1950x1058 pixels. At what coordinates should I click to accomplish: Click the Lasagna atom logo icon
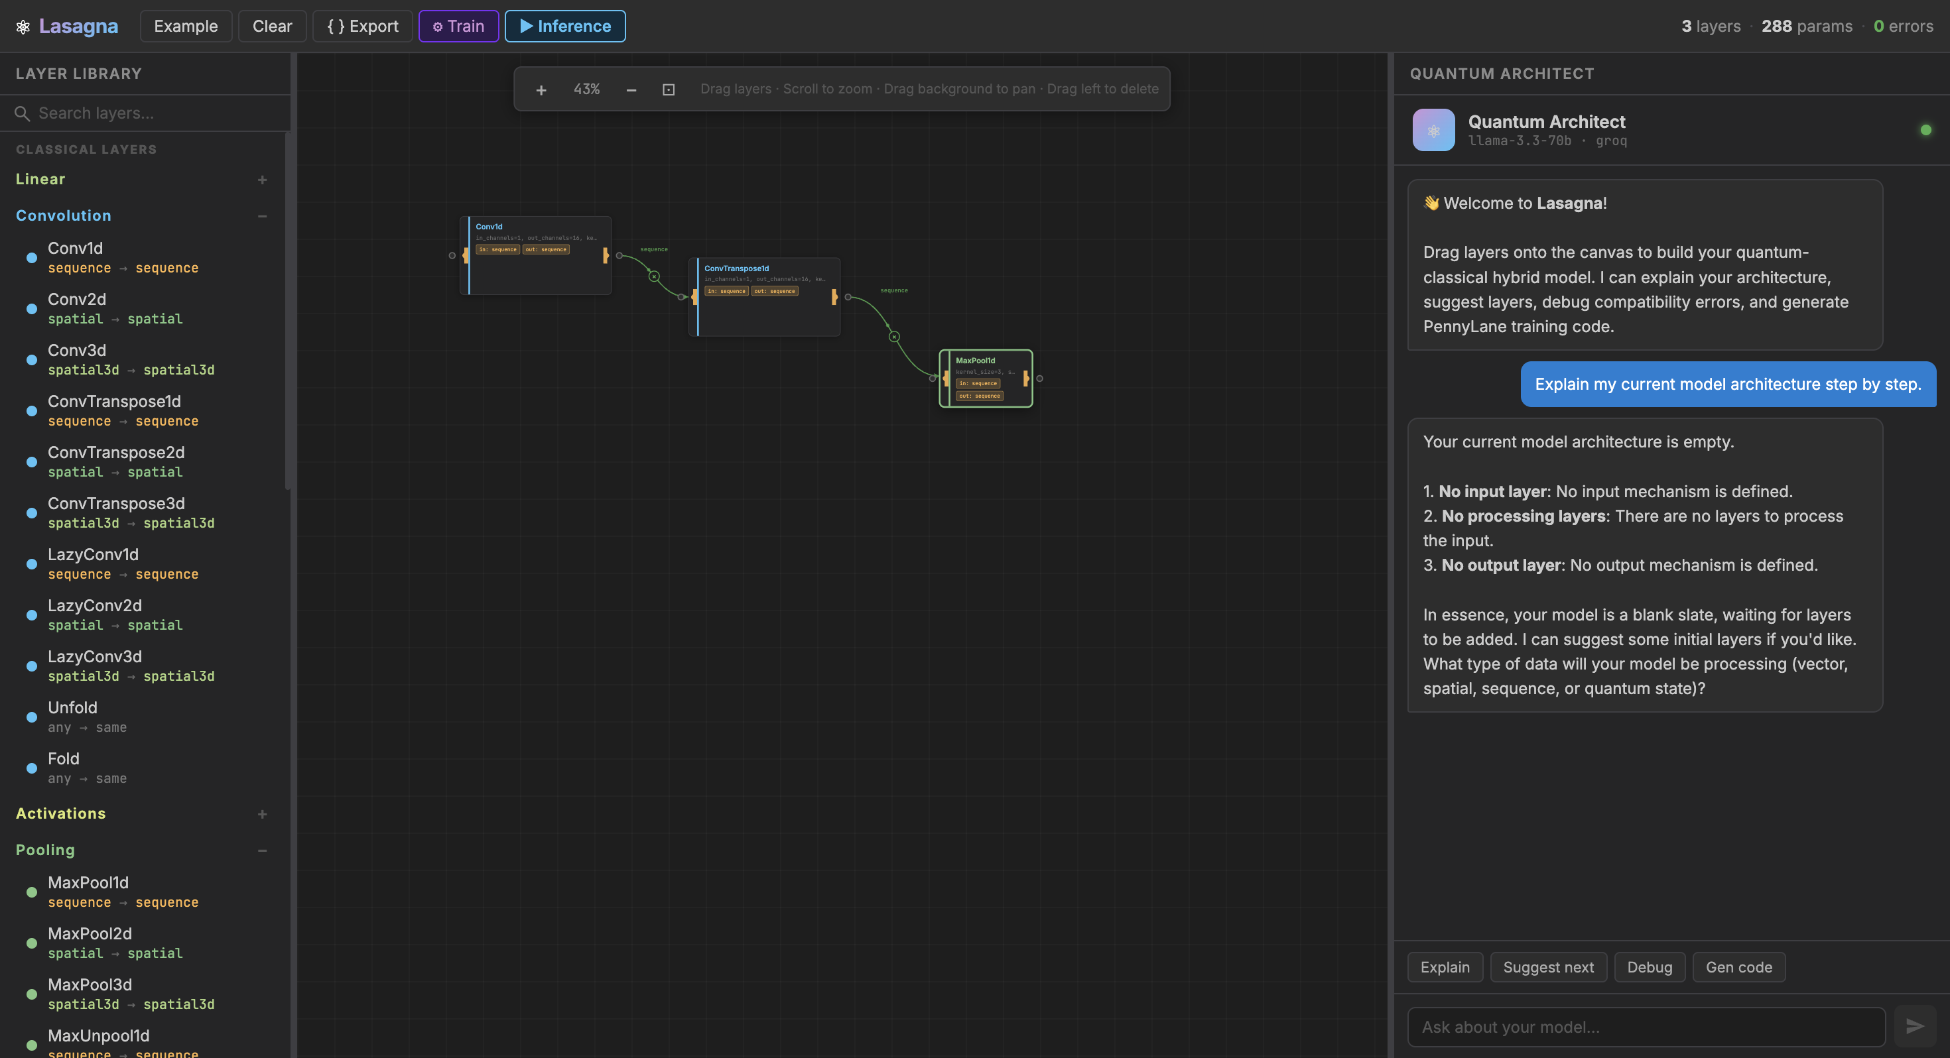click(23, 27)
